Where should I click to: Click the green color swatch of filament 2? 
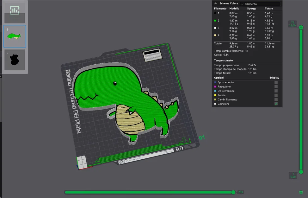215,21
